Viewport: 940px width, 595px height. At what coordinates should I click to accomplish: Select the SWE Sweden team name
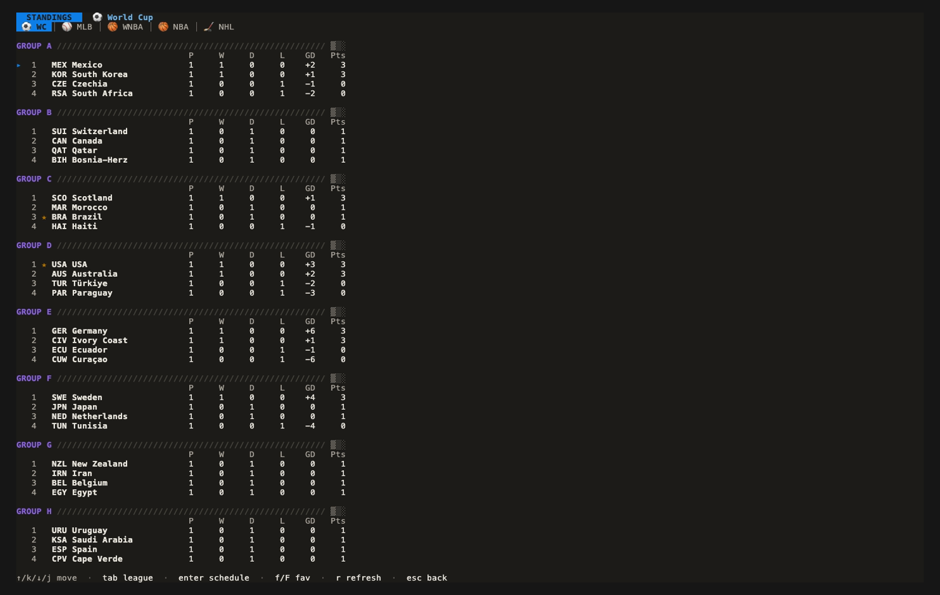[77, 398]
